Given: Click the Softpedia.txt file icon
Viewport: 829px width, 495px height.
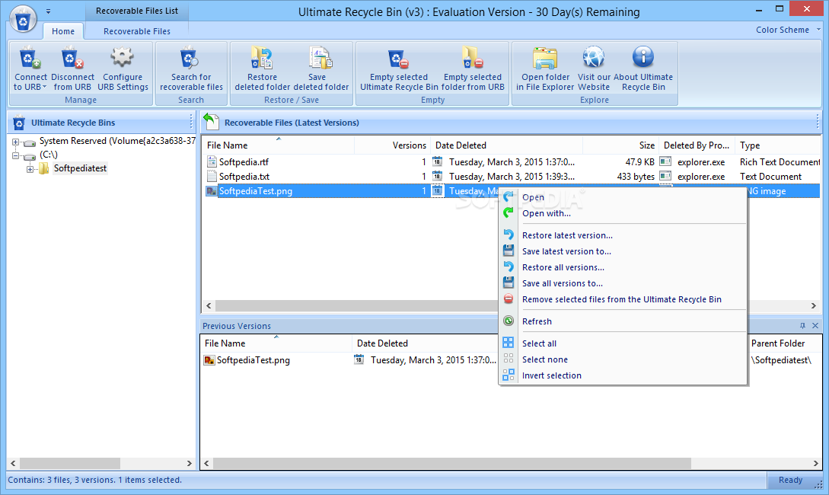Looking at the screenshot, I should pyautogui.click(x=212, y=176).
